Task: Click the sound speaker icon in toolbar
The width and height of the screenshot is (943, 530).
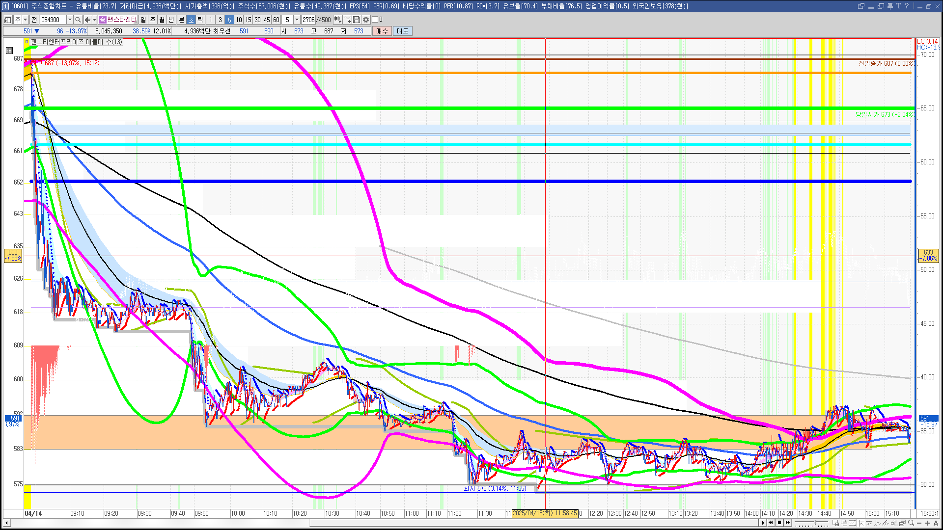Action: pyautogui.click(x=87, y=20)
